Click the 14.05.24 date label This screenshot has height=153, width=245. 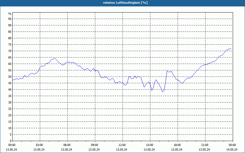(x=232, y=150)
